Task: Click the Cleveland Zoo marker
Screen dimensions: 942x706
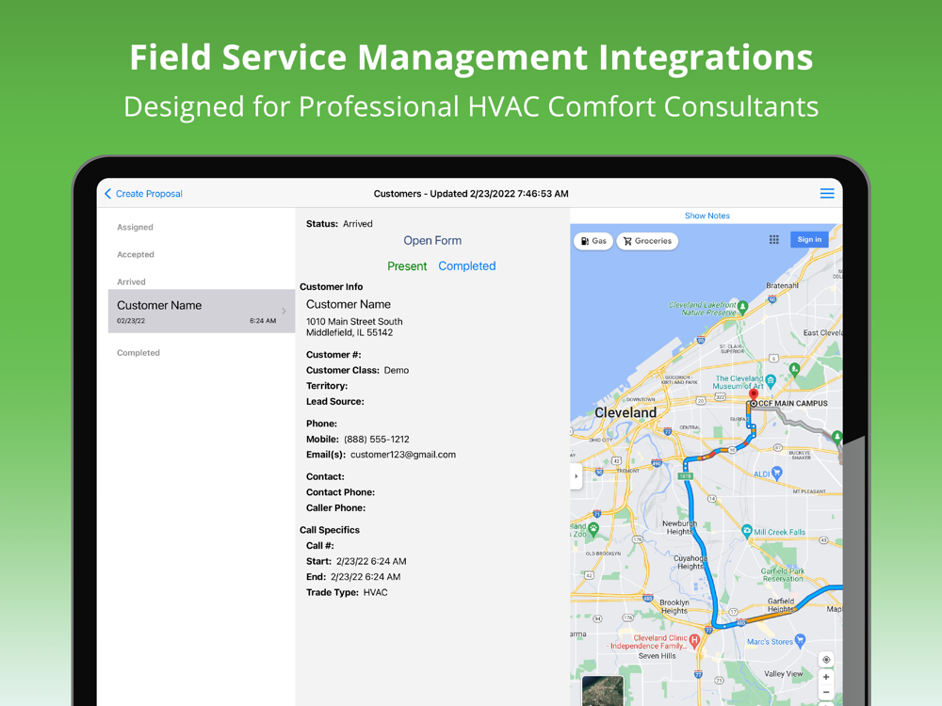Action: point(593,529)
